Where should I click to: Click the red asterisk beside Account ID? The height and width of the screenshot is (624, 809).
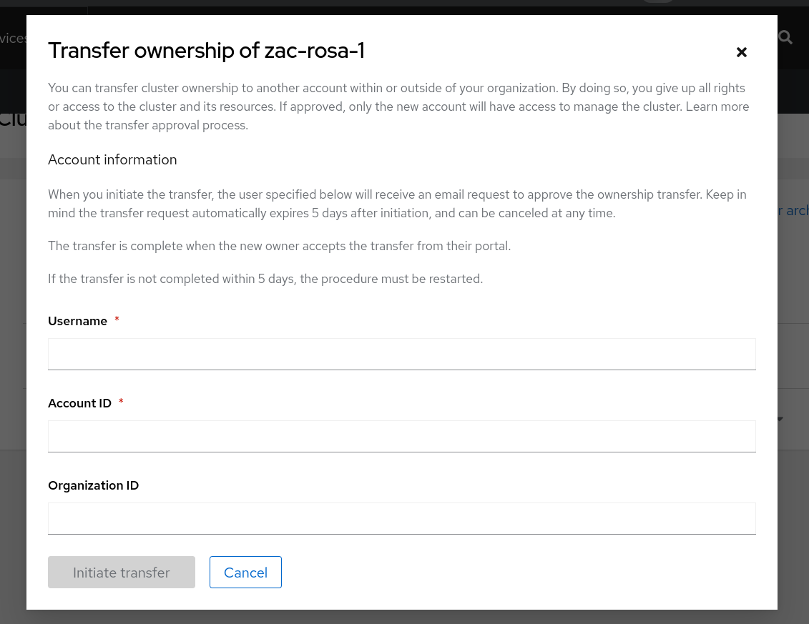tap(121, 402)
